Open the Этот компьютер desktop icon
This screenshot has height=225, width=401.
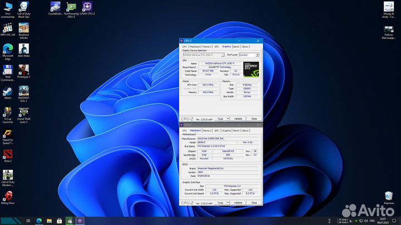8,9
